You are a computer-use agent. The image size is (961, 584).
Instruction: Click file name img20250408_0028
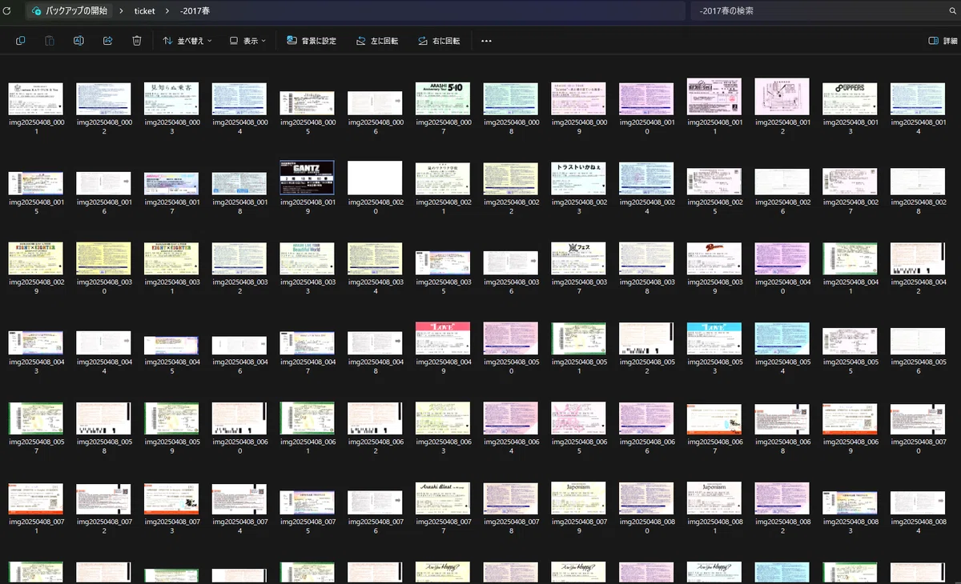tap(918, 206)
